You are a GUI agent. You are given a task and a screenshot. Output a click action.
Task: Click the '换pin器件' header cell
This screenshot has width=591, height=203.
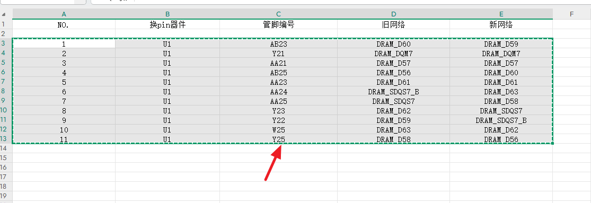[167, 24]
